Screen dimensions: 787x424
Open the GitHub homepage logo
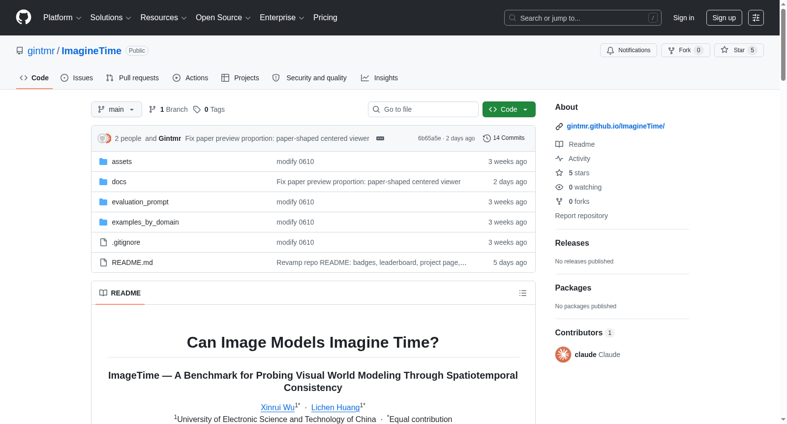tap(24, 17)
